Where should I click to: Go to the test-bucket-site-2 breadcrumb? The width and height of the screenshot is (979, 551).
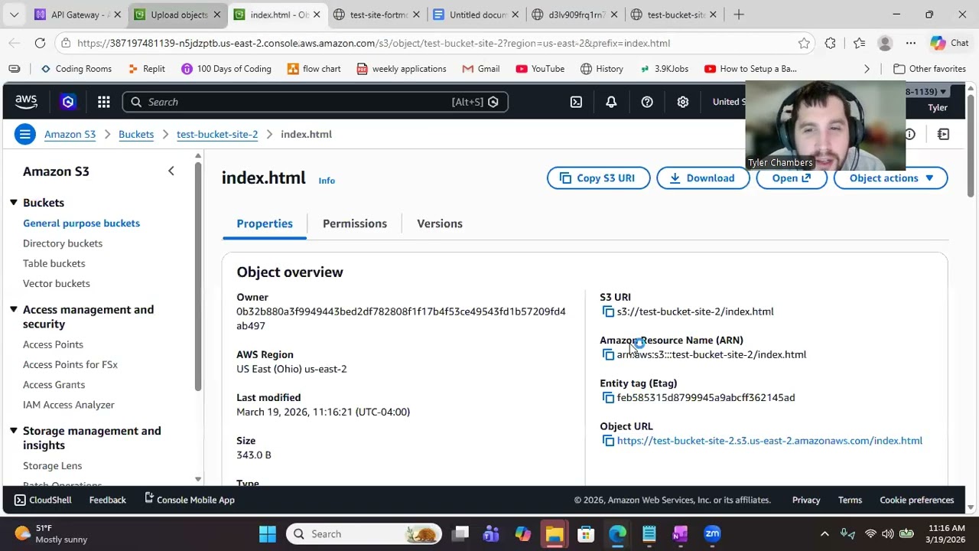(217, 134)
